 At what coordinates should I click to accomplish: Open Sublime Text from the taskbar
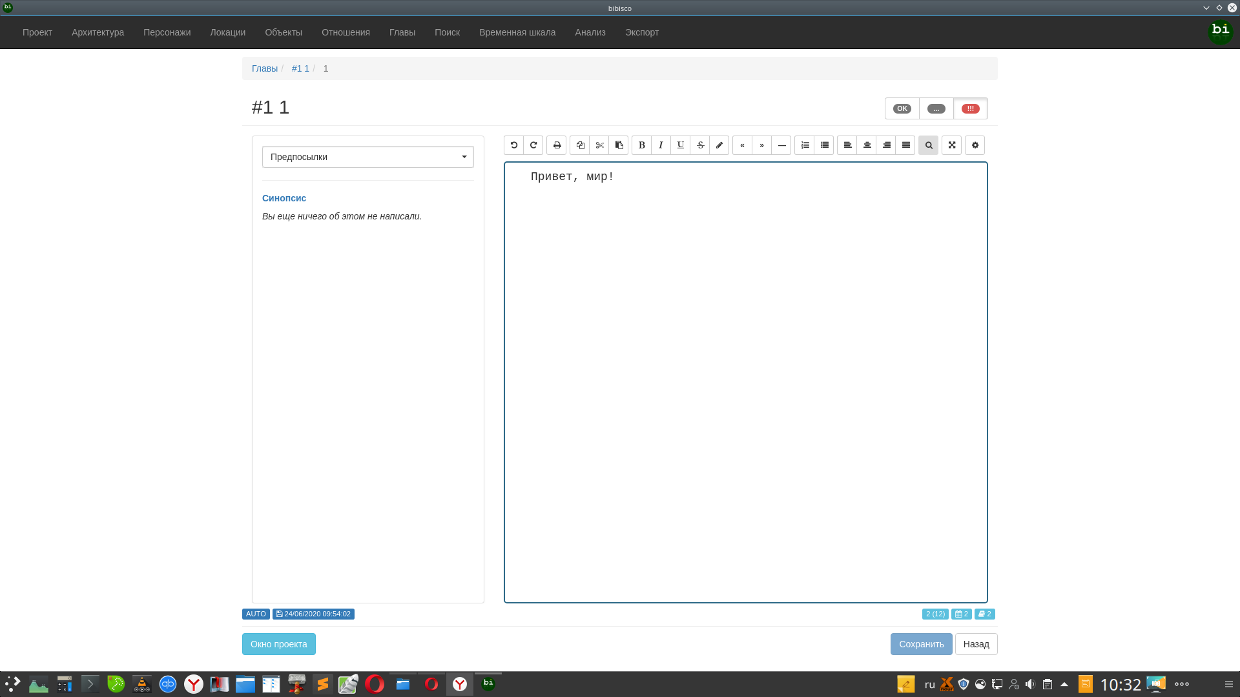[x=323, y=684]
